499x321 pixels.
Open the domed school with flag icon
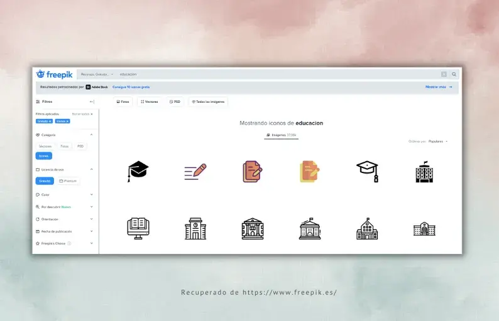[310, 229]
